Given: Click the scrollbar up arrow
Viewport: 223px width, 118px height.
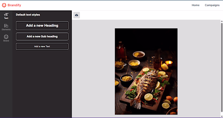Looking at the screenshot, I should [222, 21].
